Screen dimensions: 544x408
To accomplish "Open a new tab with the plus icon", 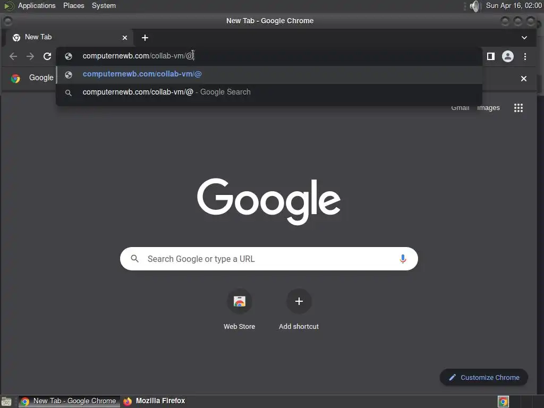I will (145, 38).
